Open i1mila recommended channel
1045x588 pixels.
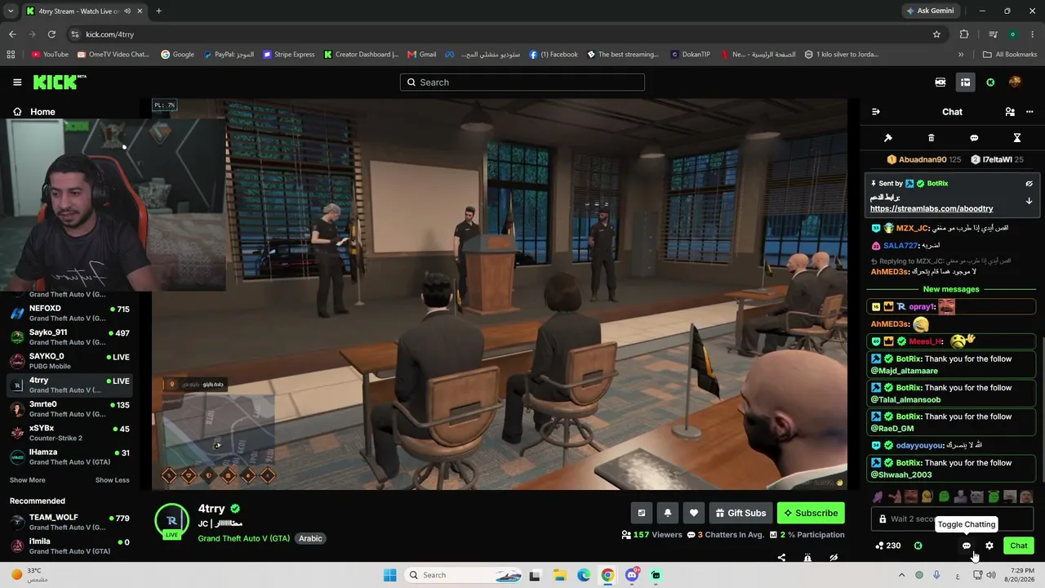[x=69, y=546]
